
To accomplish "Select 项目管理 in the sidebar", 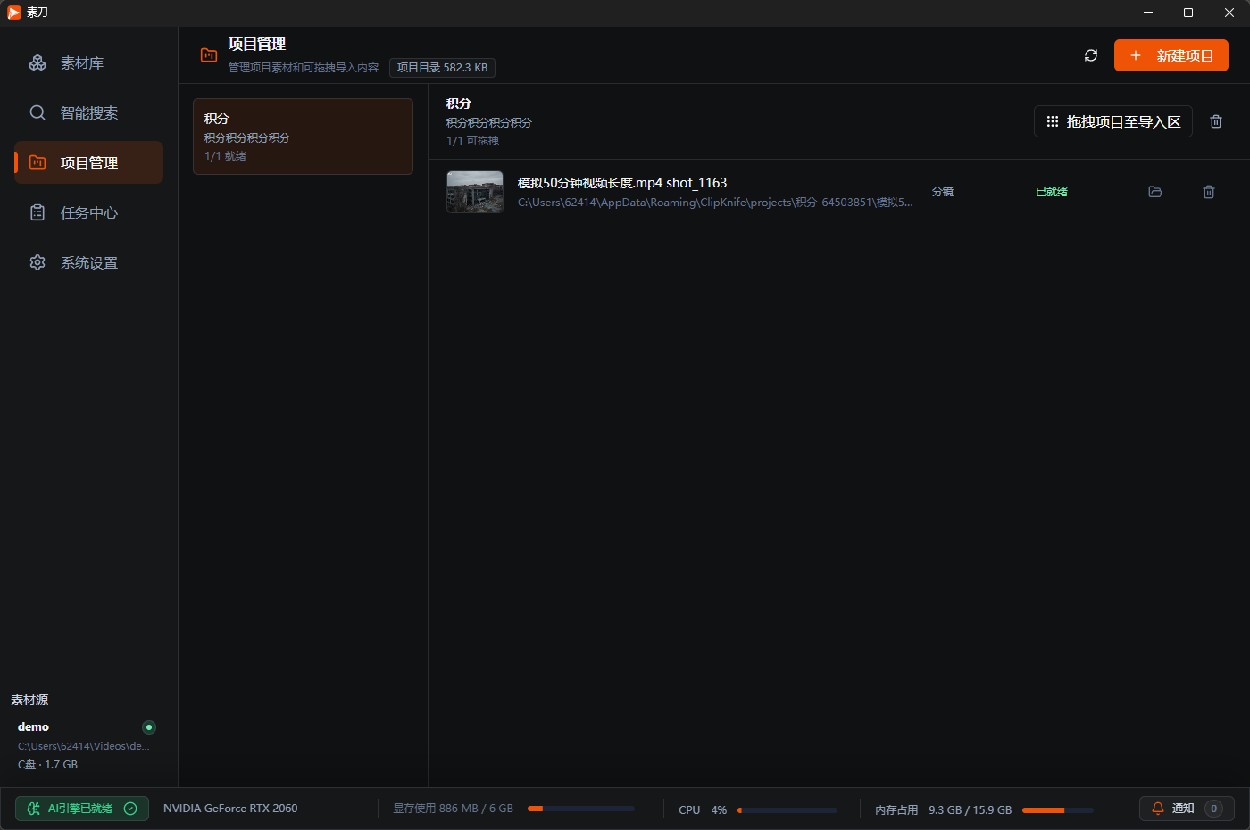I will point(88,162).
